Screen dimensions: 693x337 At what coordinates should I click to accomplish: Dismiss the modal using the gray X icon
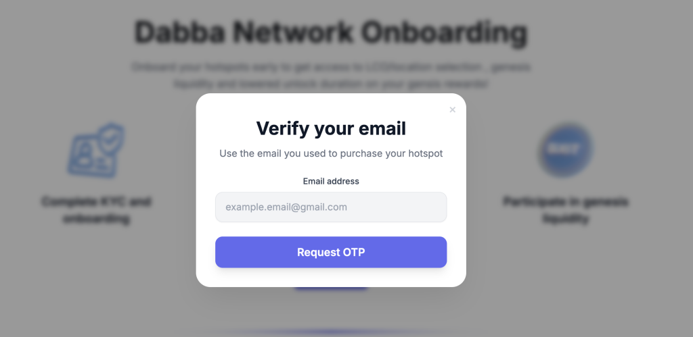click(452, 109)
